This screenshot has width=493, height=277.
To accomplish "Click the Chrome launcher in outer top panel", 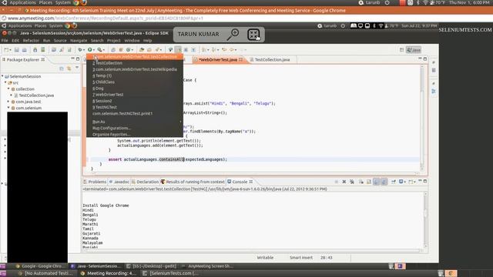I will 76,2.
